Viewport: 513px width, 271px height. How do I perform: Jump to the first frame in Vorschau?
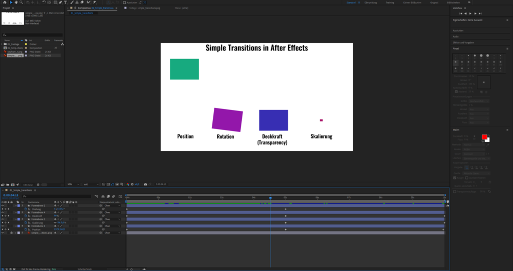[x=461, y=13]
